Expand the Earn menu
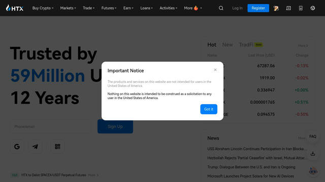Viewport: 325px width, 182px height. (128, 8)
